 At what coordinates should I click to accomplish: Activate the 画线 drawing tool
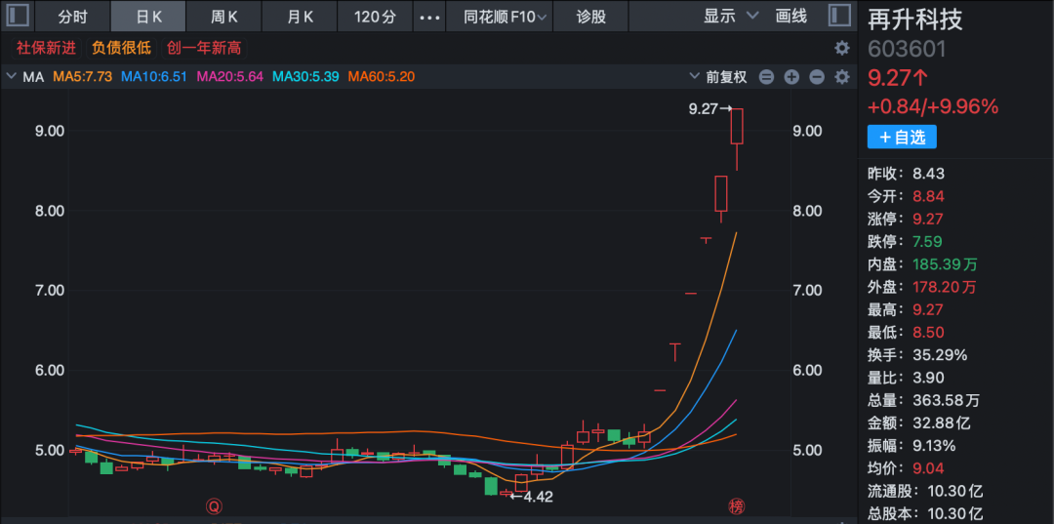tap(790, 17)
